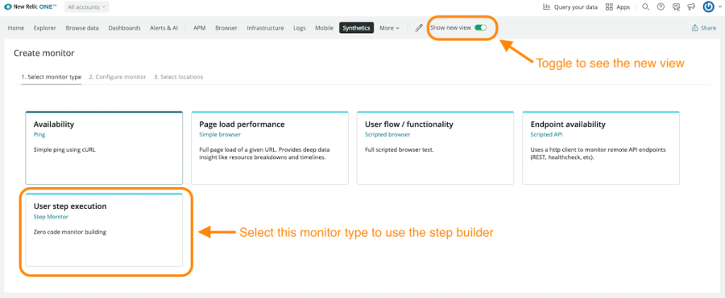Open the Apps launcher
This screenshot has width=725, height=298.
pyautogui.click(x=618, y=7)
